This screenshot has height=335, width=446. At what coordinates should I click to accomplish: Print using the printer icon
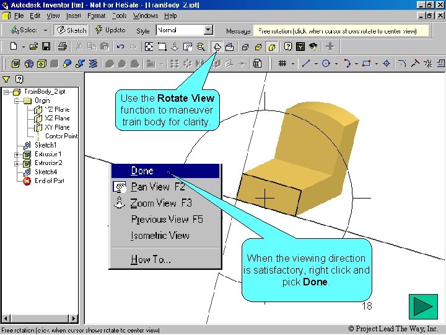(x=63, y=47)
